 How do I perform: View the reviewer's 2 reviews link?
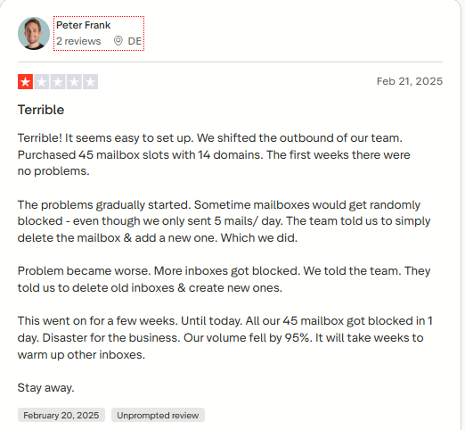click(x=78, y=41)
